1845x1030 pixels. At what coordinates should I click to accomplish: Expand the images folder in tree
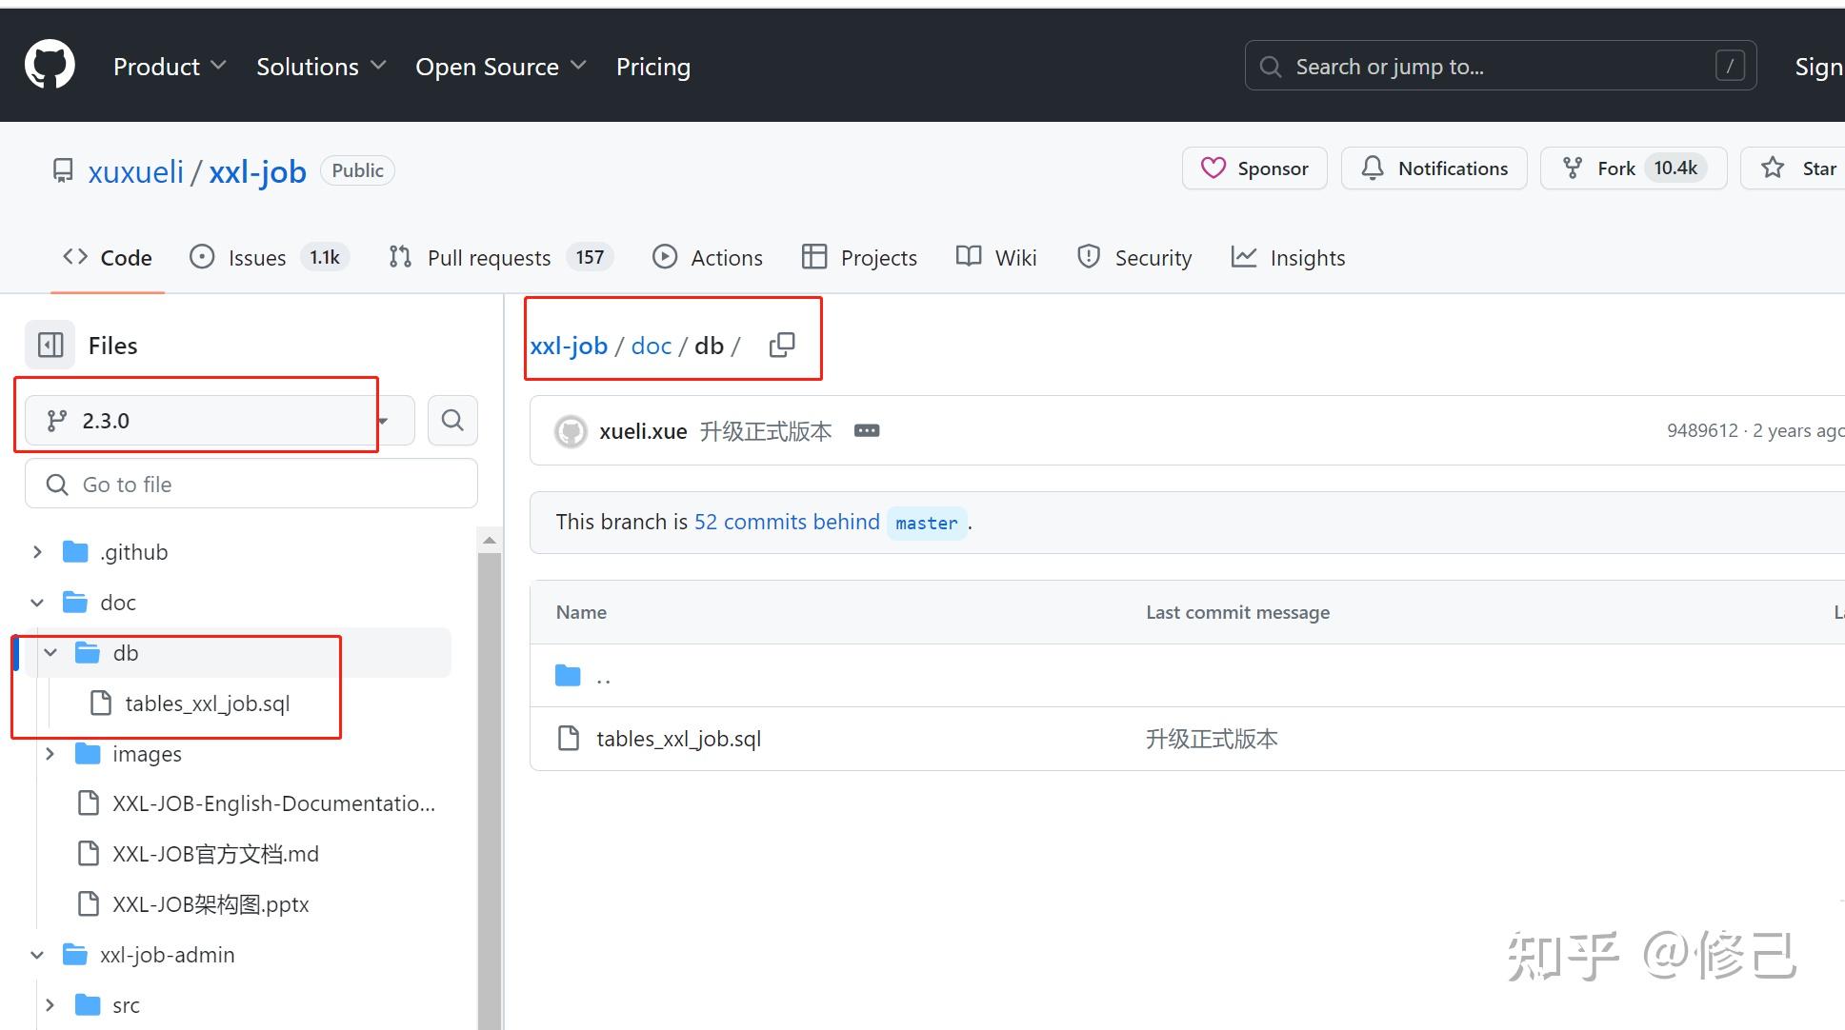click(x=50, y=754)
